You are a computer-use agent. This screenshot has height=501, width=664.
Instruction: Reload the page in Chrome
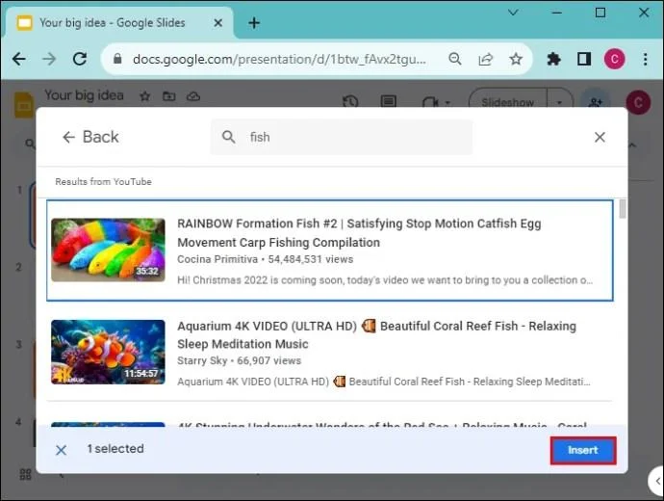point(79,59)
